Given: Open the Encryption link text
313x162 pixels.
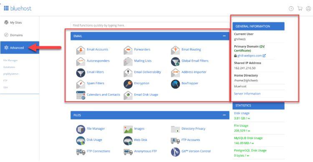Looking at the screenshot, I should [141, 83].
